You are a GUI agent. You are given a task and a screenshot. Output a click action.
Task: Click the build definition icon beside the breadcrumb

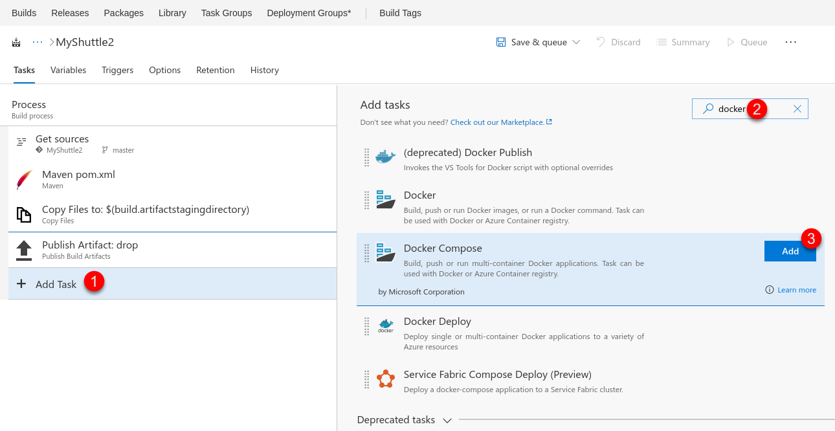pos(16,43)
